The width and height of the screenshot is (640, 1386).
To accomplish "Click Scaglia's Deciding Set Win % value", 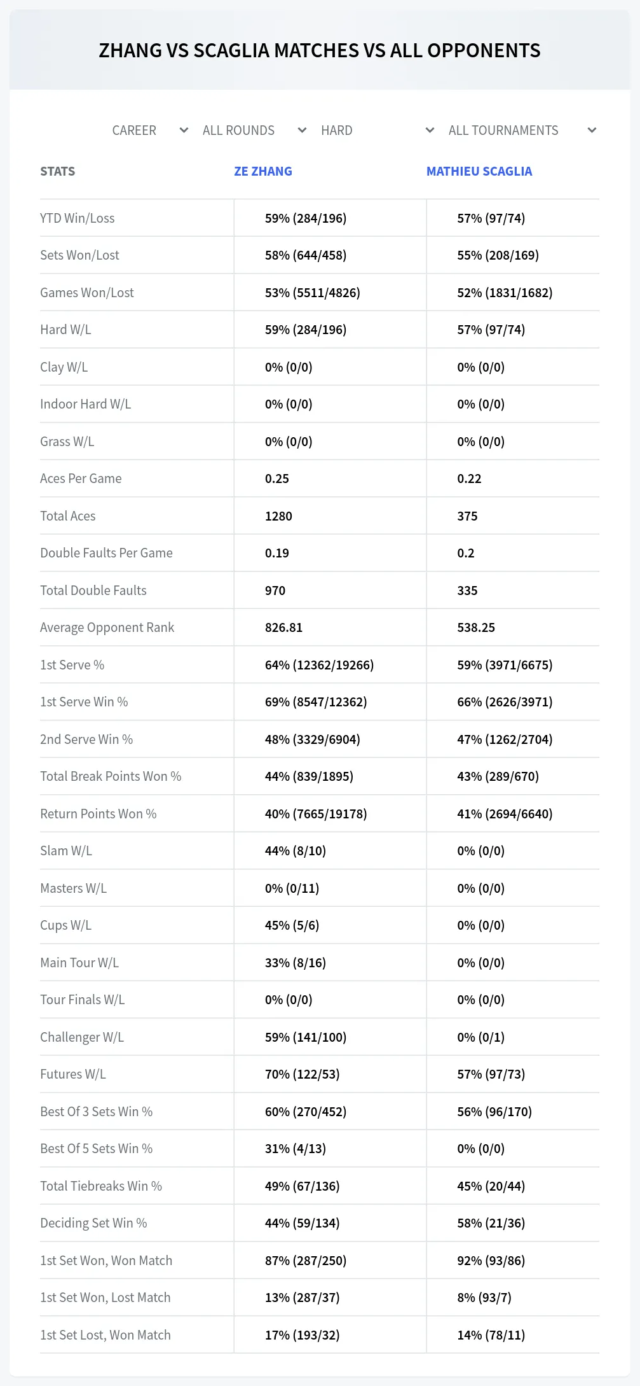I will (x=491, y=1223).
